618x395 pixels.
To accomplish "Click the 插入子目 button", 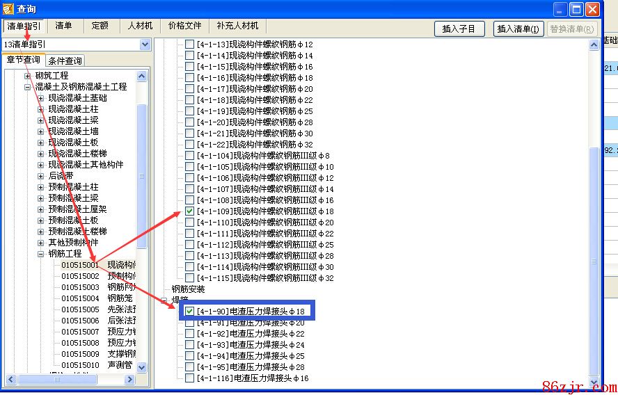I will point(459,29).
